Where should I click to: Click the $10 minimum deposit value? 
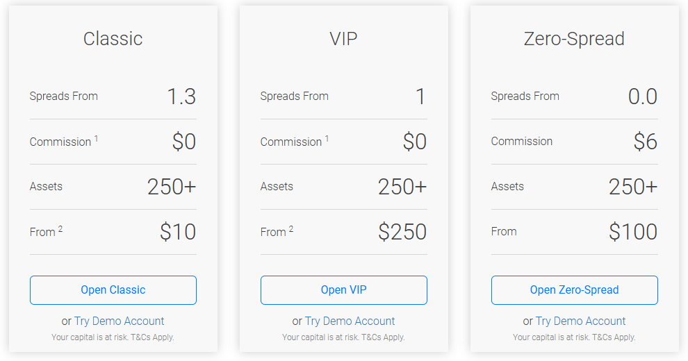[178, 232]
